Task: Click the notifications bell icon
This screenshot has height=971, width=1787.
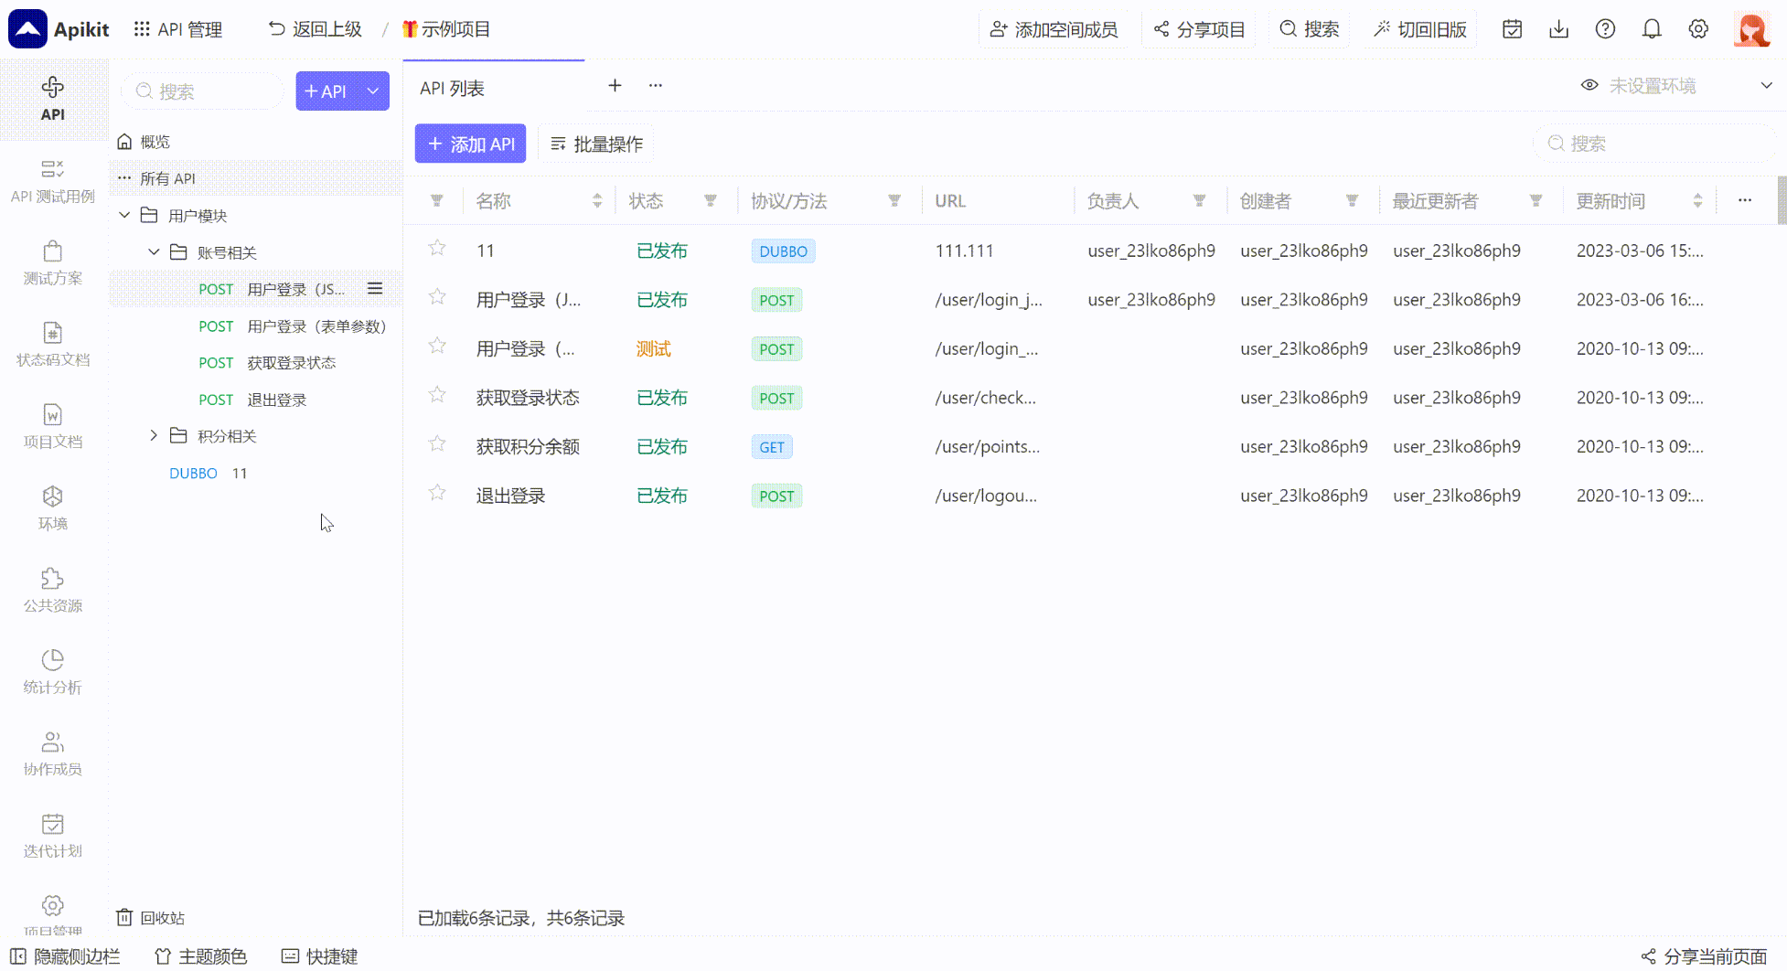Action: (1652, 28)
